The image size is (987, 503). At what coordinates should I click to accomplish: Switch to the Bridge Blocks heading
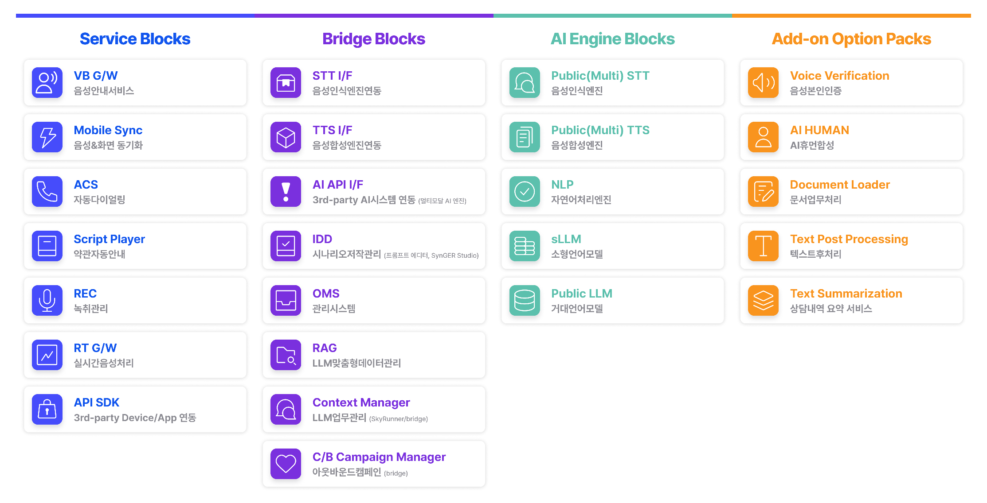374,39
